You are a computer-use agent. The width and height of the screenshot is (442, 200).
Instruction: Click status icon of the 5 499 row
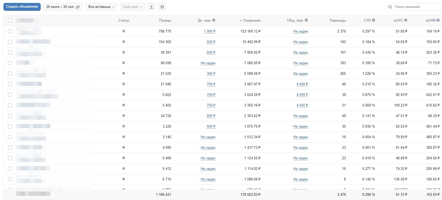[124, 158]
